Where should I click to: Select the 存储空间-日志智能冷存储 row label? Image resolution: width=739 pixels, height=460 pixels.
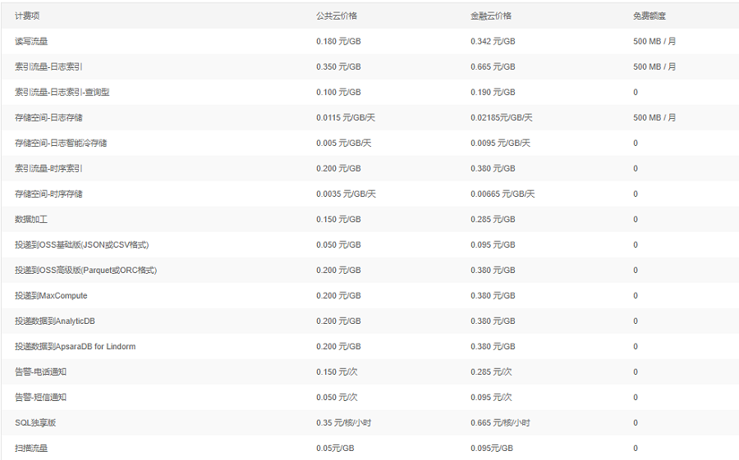point(61,143)
